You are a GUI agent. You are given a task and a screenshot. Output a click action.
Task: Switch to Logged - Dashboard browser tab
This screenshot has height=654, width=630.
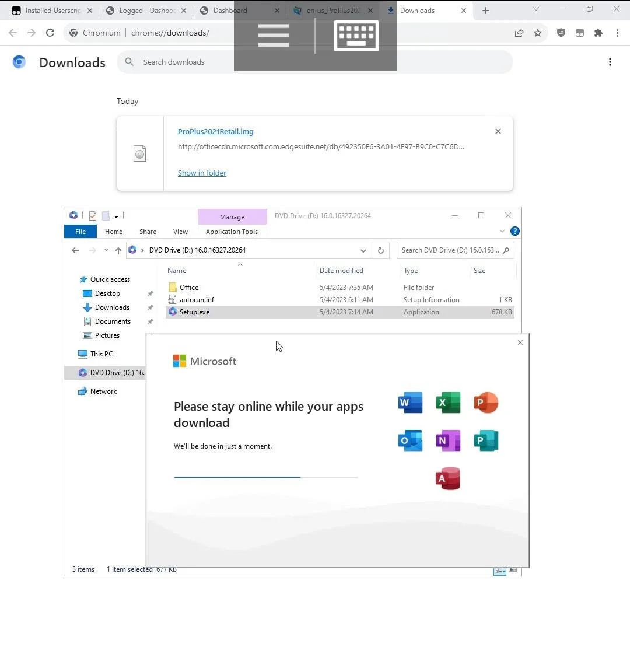pos(146,11)
